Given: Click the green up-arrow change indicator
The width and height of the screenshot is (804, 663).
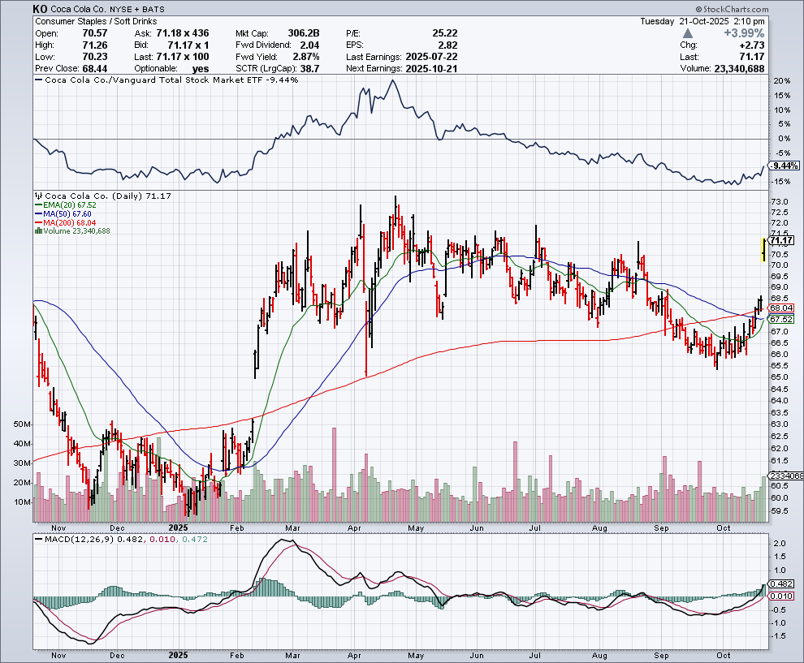Looking at the screenshot, I should pos(689,33).
